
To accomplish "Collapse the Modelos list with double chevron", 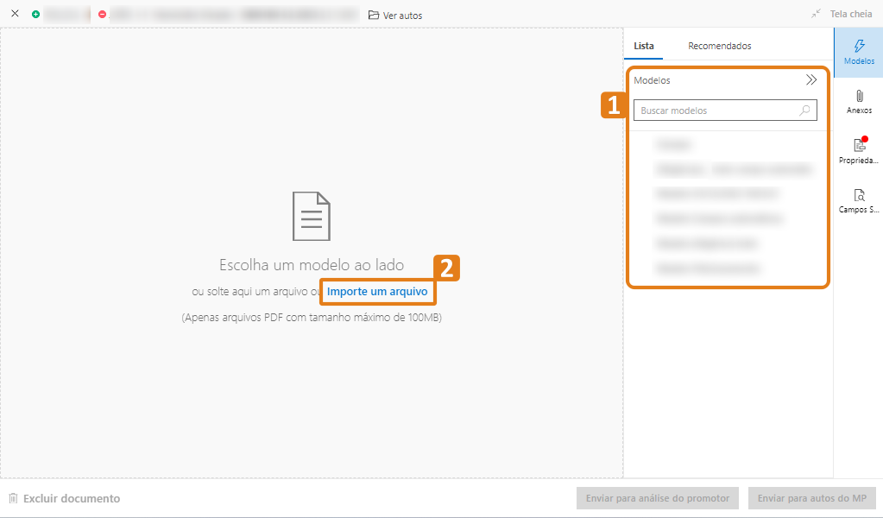I will (x=810, y=80).
